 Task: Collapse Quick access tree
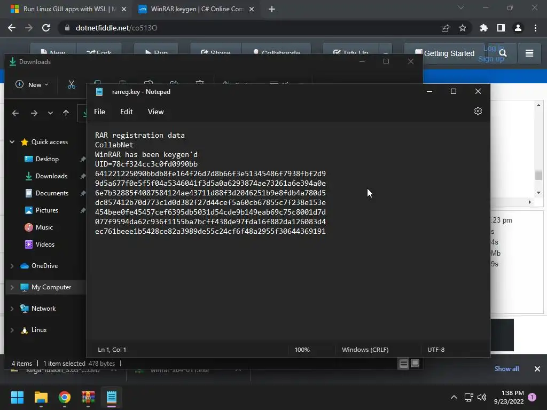[12, 142]
